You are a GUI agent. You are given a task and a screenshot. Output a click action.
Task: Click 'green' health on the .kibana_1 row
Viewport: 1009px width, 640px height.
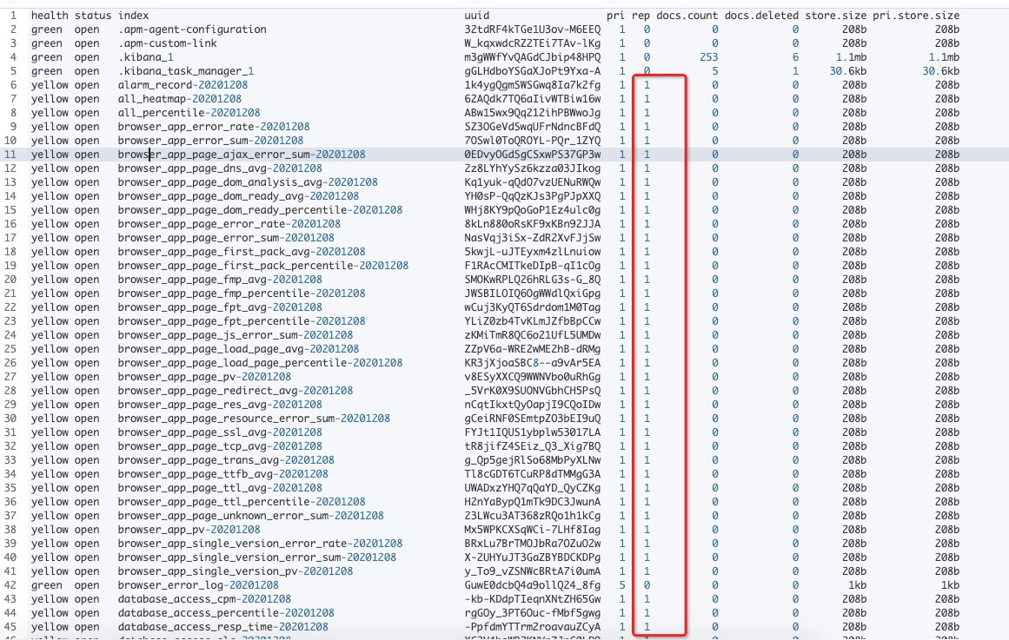point(46,57)
